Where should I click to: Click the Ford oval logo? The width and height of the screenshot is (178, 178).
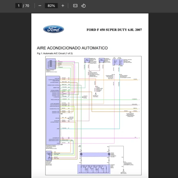[53, 29]
